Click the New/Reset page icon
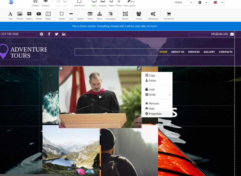Viewport: 241px width, 176px height. click(79, 3)
